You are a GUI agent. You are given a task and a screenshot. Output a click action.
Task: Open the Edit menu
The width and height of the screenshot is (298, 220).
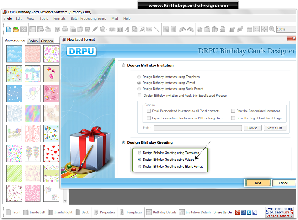pos(19,18)
